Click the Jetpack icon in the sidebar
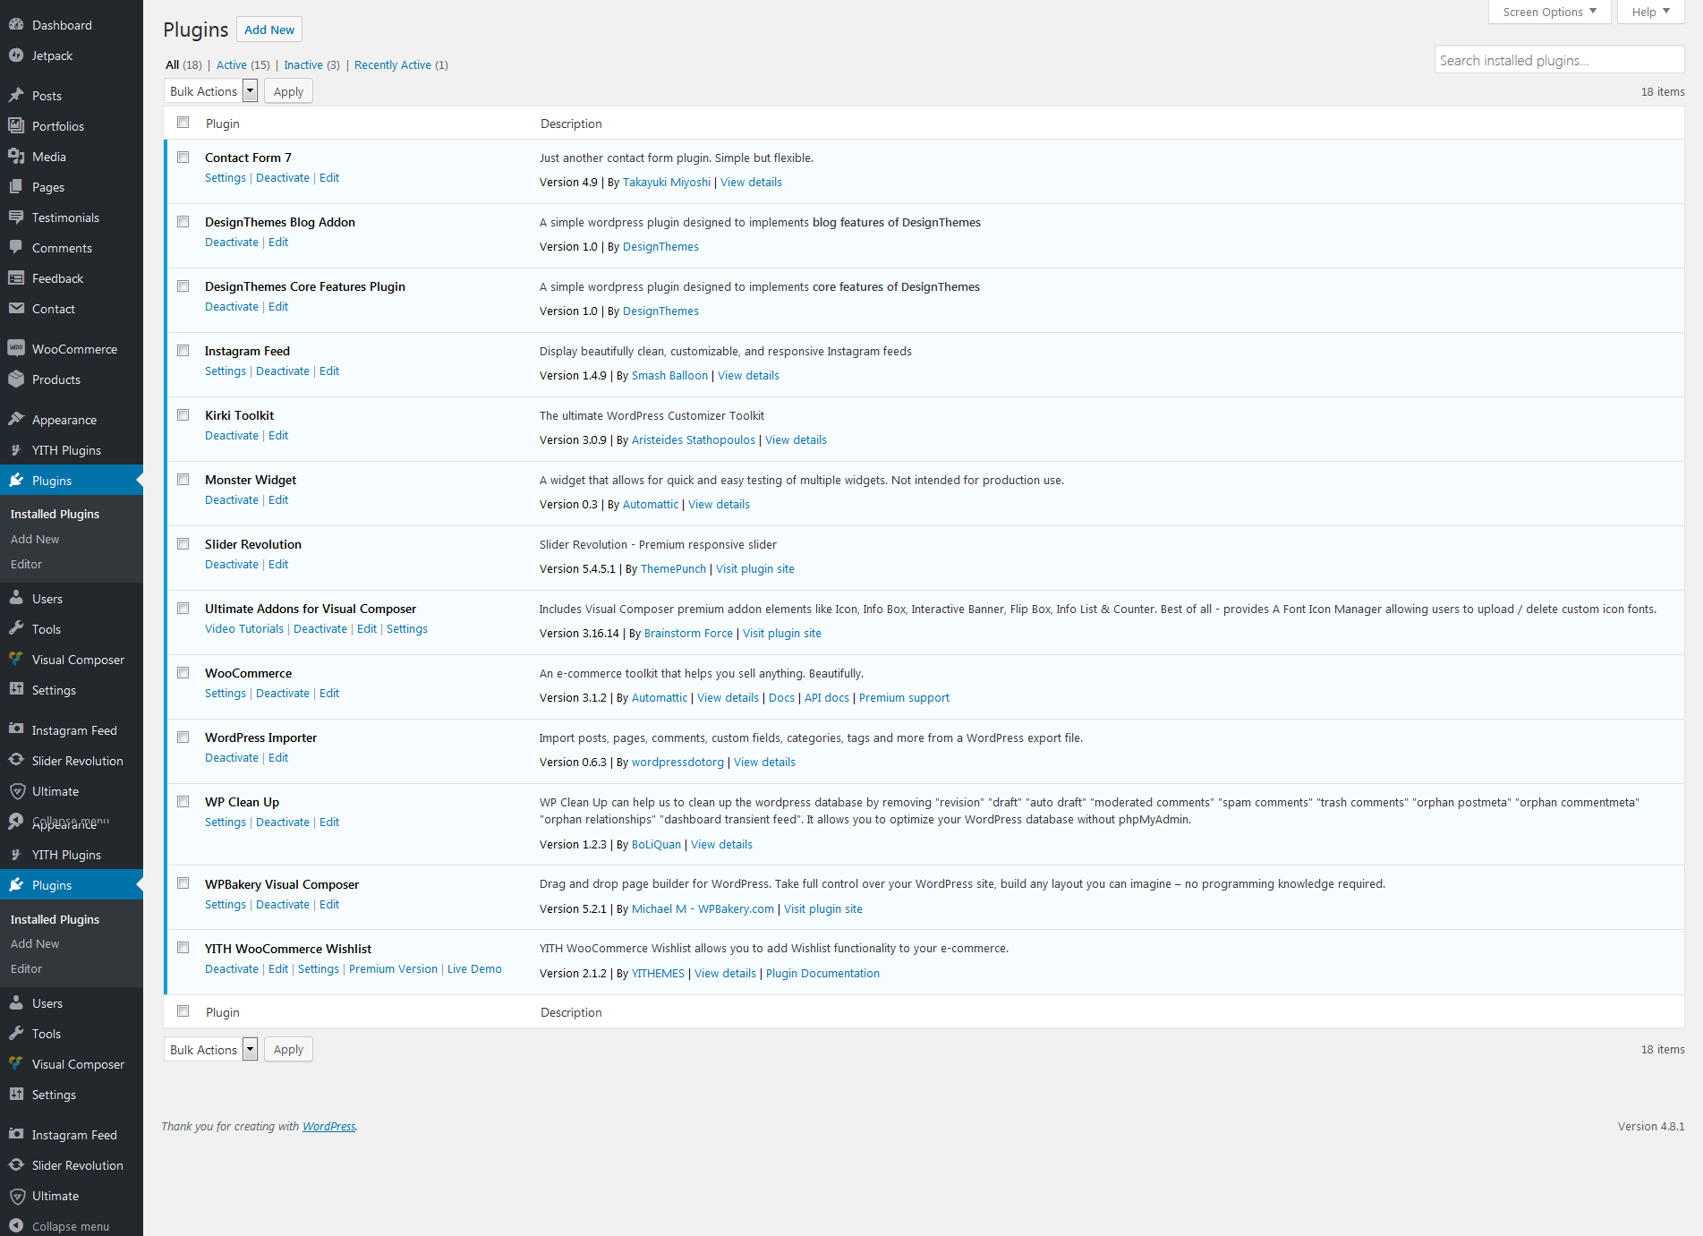The height and width of the screenshot is (1236, 1703). pyautogui.click(x=16, y=55)
